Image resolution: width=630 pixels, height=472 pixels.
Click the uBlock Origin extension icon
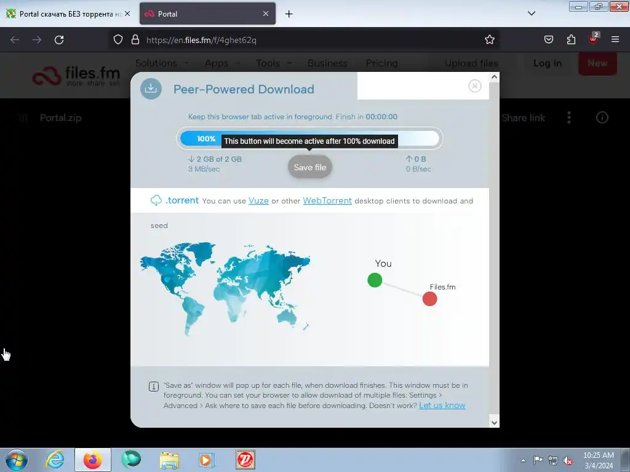594,39
